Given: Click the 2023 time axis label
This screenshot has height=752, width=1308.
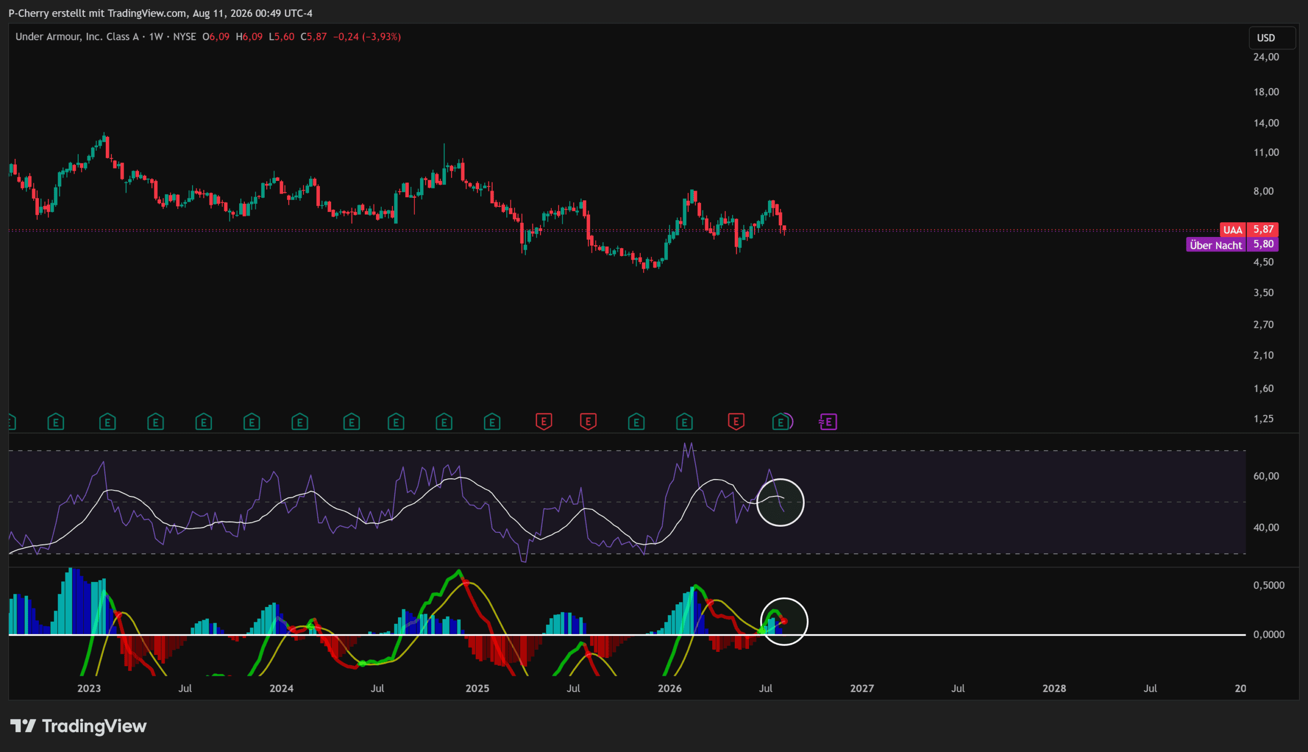Looking at the screenshot, I should tap(89, 688).
